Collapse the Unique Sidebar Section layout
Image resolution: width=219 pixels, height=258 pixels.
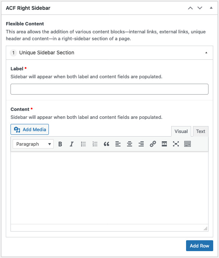pyautogui.click(x=206, y=53)
